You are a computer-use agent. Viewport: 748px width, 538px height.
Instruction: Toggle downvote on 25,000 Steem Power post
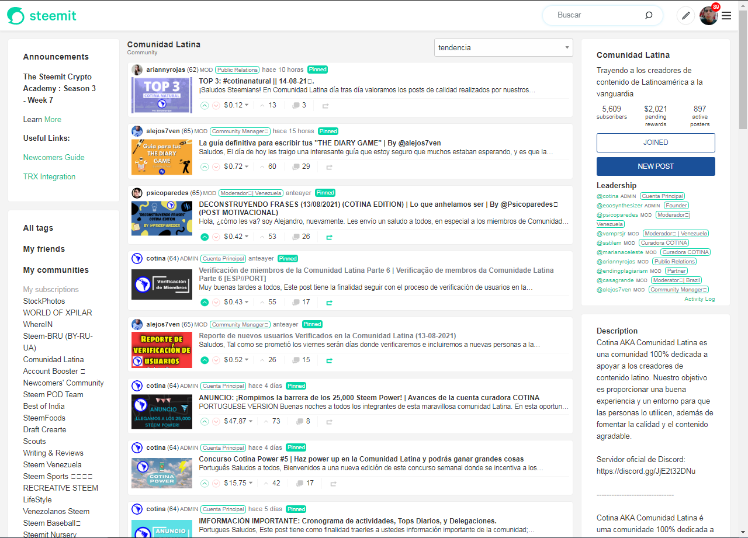coord(216,421)
